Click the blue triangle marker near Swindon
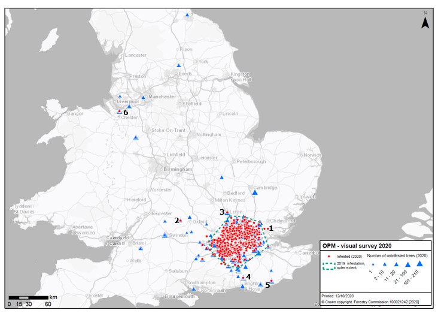 [x=165, y=235]
